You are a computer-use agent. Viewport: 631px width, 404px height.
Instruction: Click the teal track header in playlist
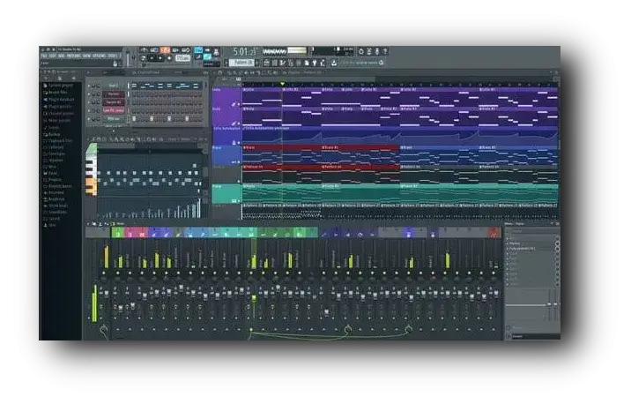(x=226, y=191)
